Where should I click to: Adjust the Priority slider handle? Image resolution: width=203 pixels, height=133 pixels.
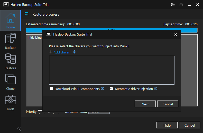click(49, 112)
